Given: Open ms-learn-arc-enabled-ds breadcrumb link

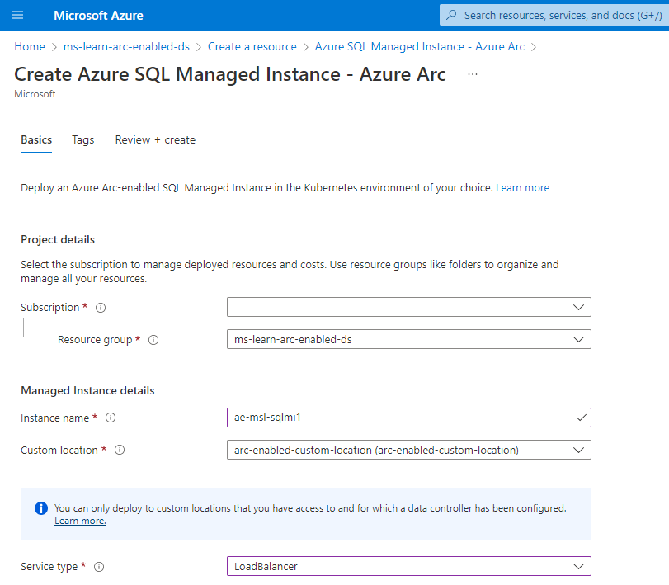Looking at the screenshot, I should (126, 46).
